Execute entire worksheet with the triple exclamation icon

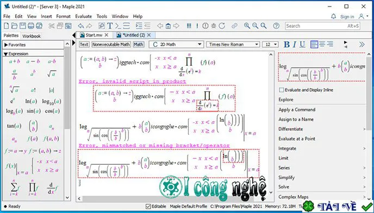point(189,26)
